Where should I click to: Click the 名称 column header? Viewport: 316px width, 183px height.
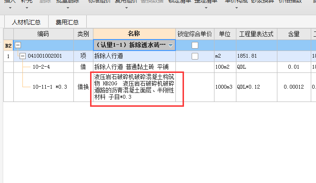(x=134, y=34)
